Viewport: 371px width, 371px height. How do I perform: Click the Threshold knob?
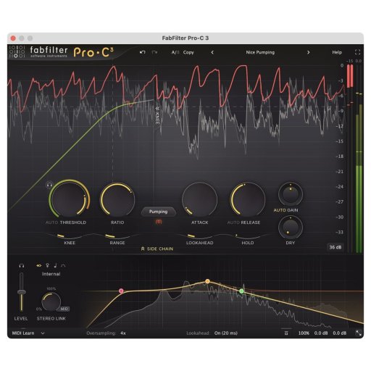pos(70,199)
